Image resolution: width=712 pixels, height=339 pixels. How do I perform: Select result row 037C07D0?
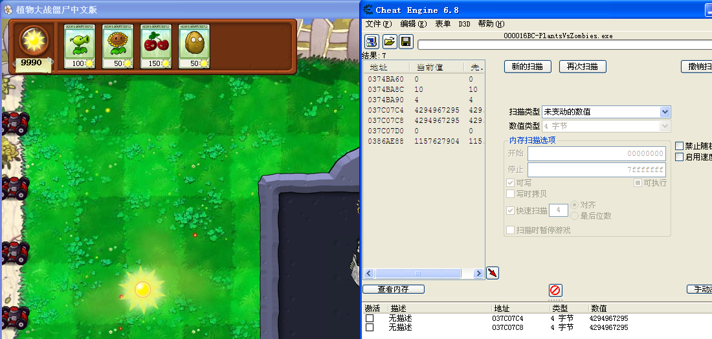pyautogui.click(x=424, y=131)
